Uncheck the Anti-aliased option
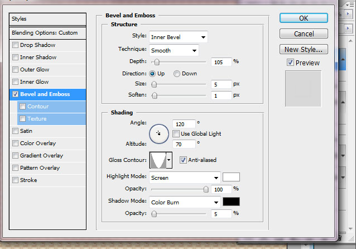The width and height of the screenshot is (356, 249). point(183,160)
